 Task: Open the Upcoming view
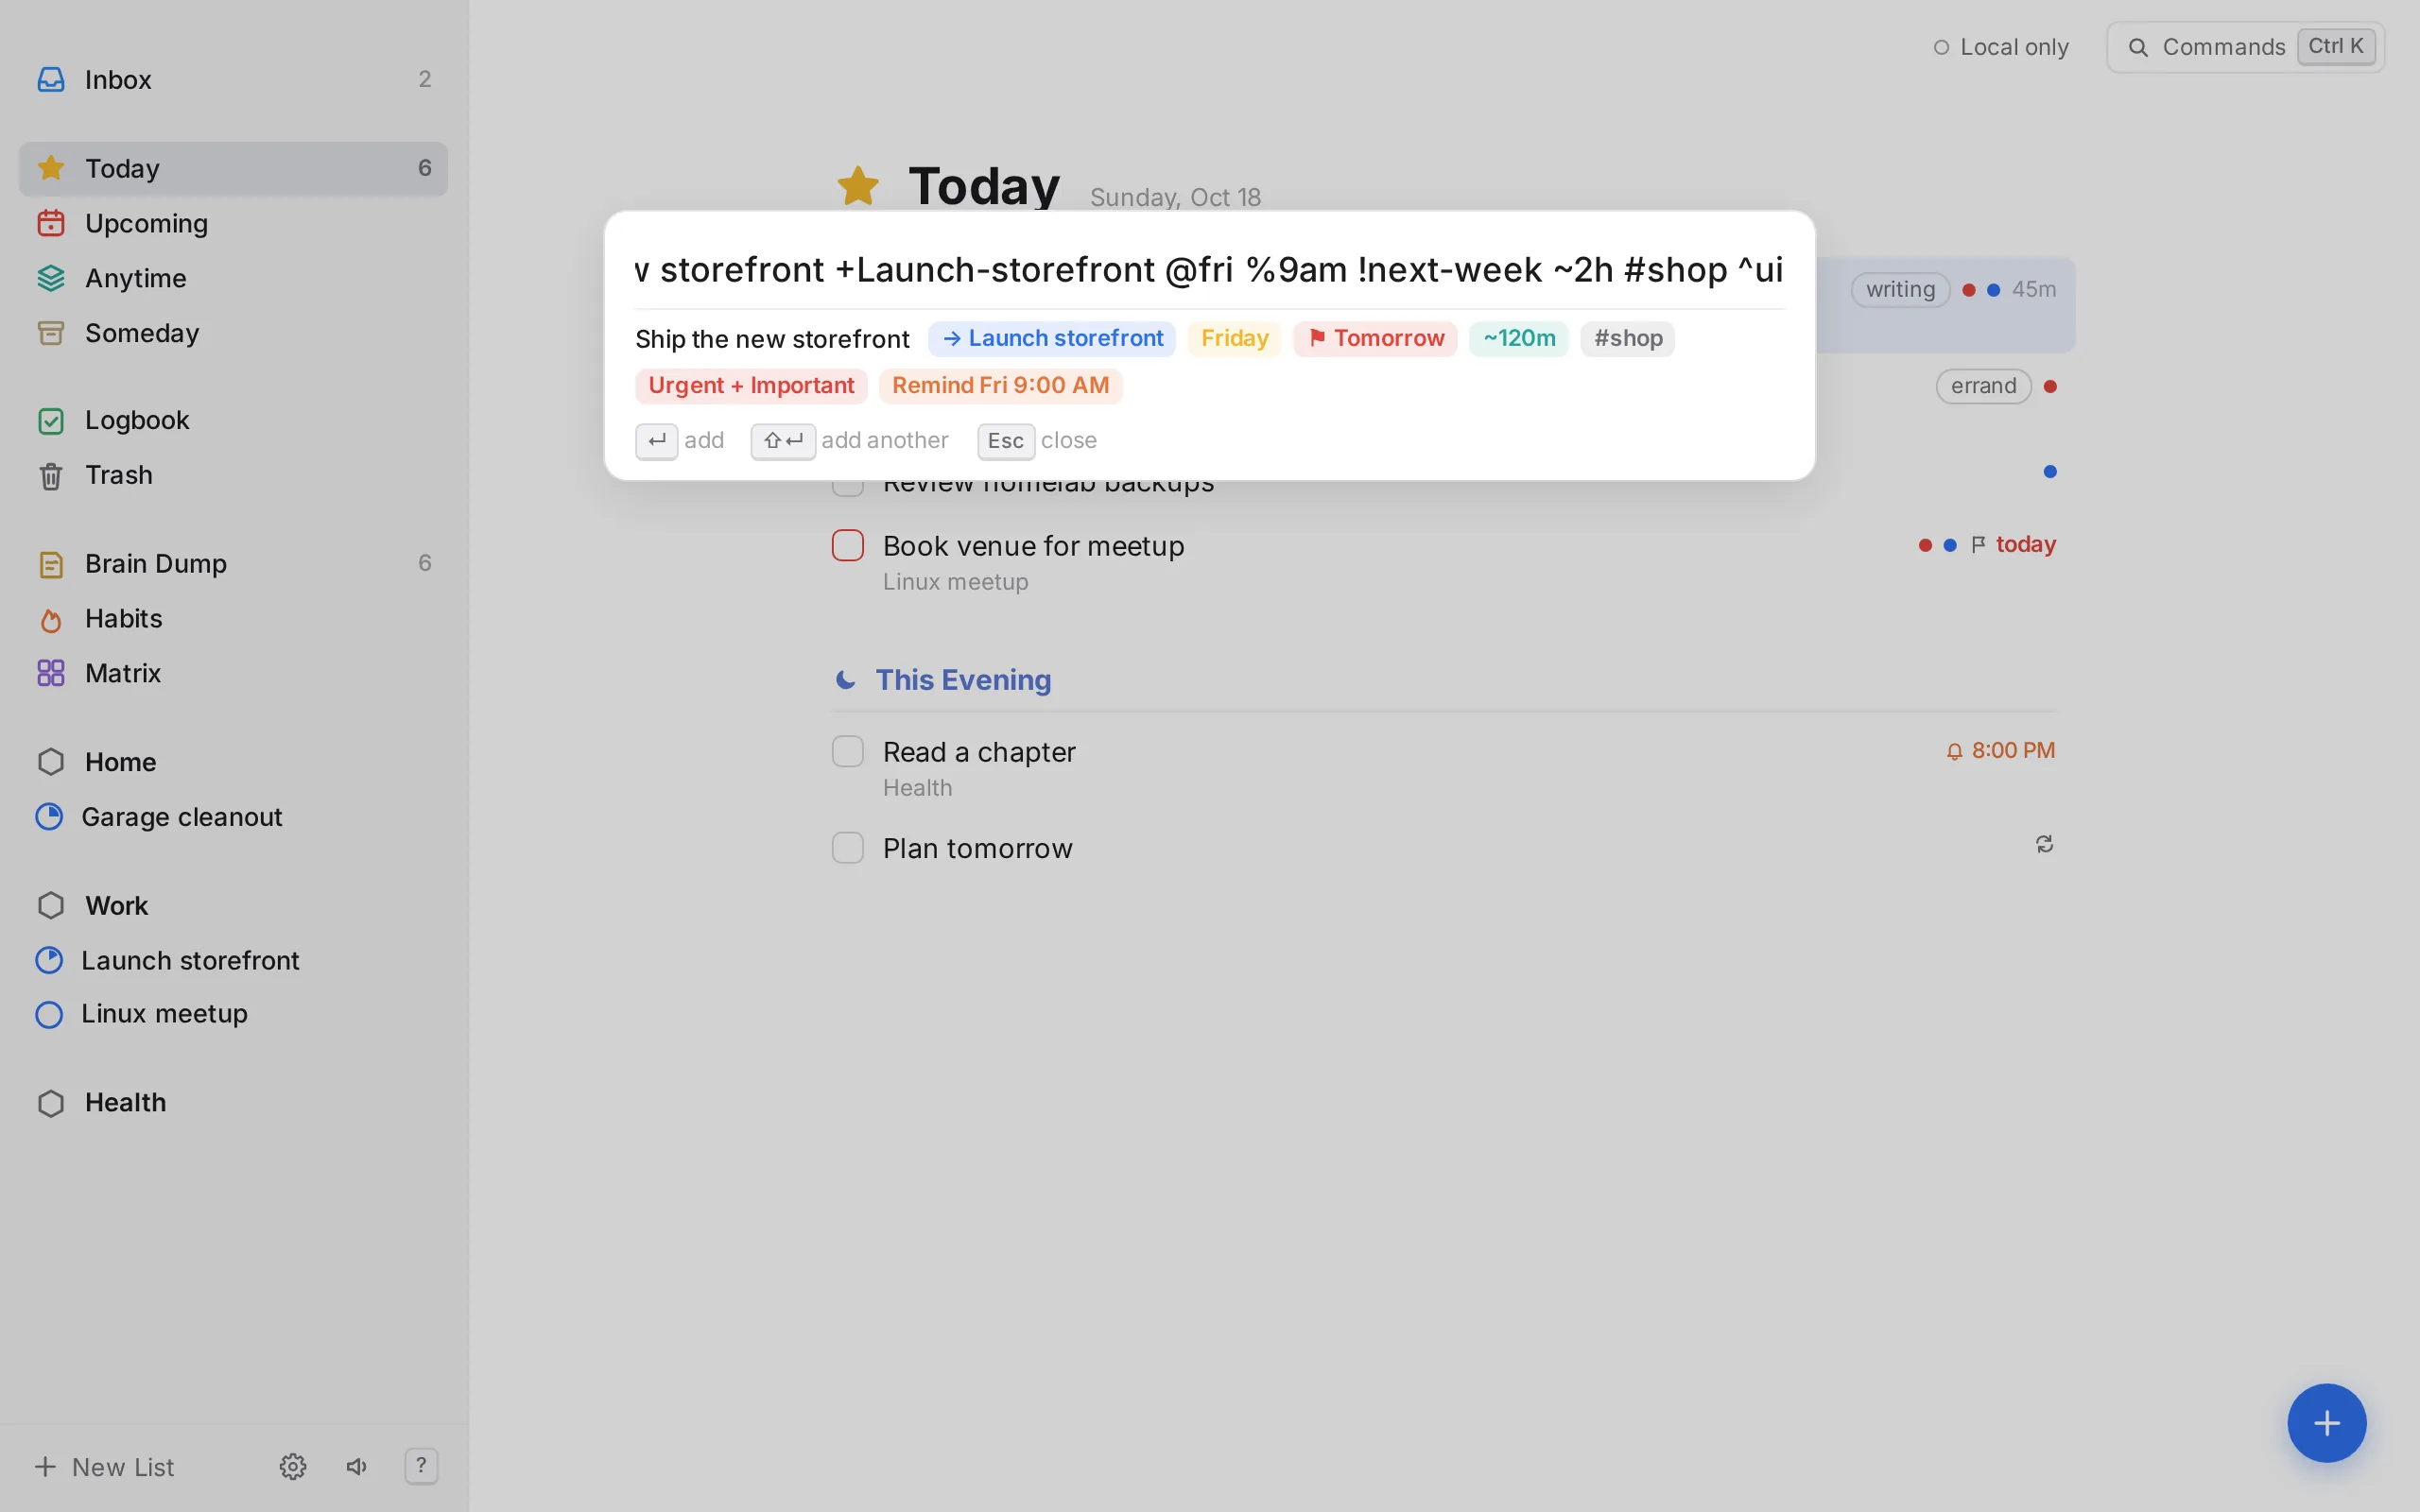pos(233,223)
